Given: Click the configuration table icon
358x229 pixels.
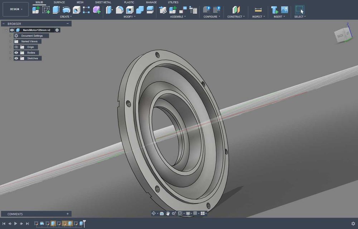Looking at the screenshot, I should tap(217, 10).
